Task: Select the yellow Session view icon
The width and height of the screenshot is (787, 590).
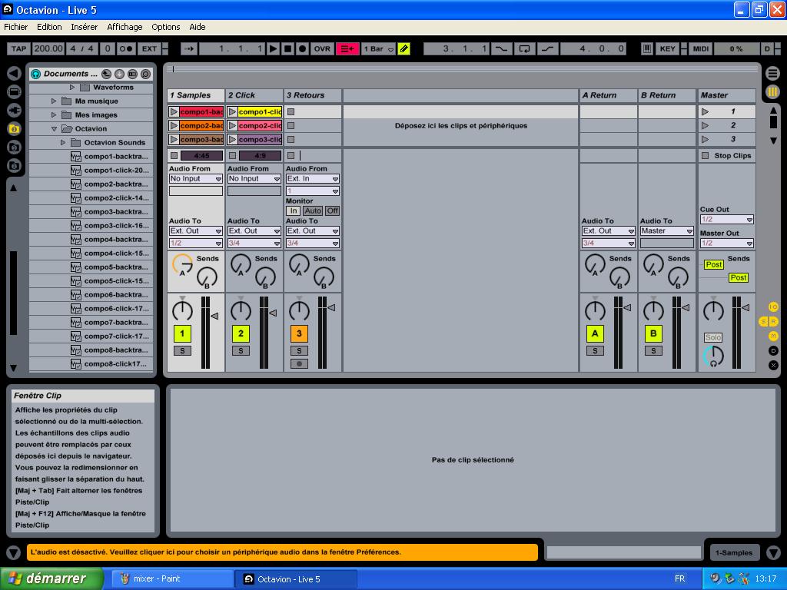Action: coord(773,92)
